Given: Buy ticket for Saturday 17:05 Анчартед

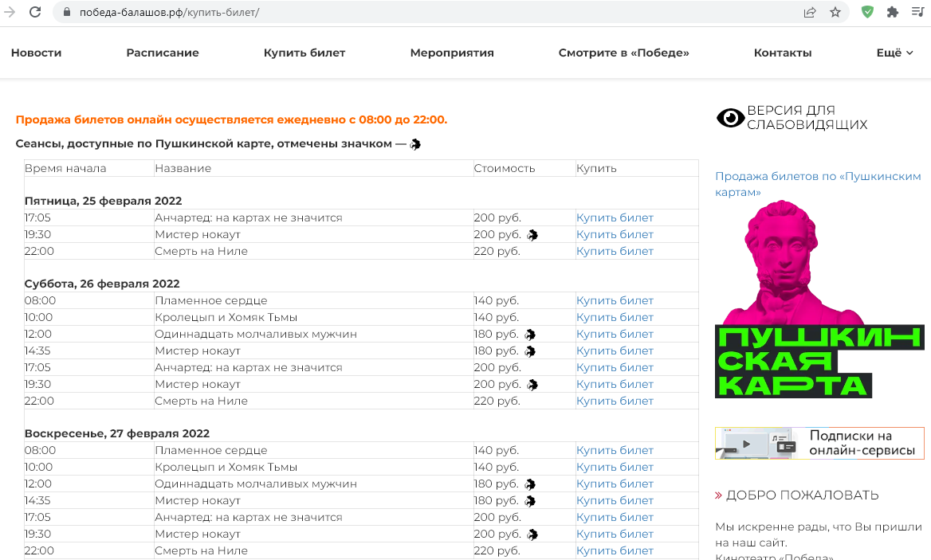Looking at the screenshot, I should pos(615,367).
